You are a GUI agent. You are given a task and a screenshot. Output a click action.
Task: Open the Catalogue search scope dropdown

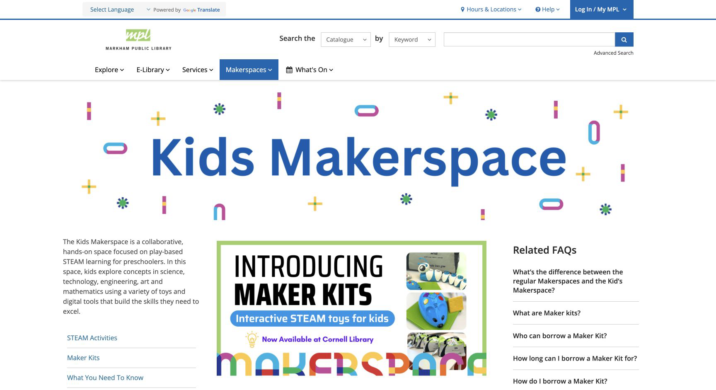346,39
